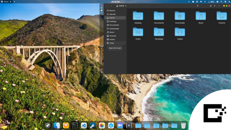Click Trash in the sidebar
Viewport: 231px width, 130px height.
click(x=111, y=43)
